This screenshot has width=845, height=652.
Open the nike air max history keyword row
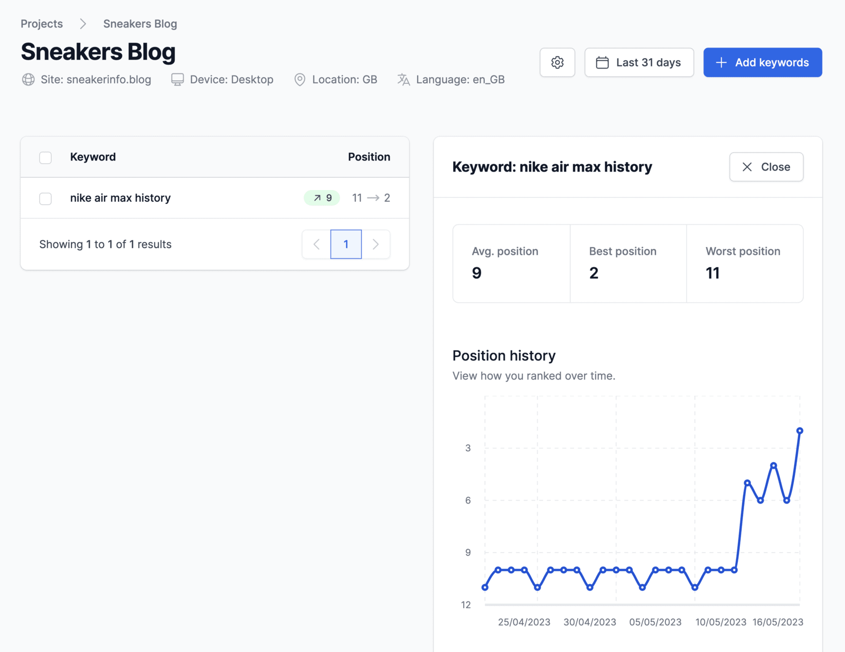[x=215, y=198]
